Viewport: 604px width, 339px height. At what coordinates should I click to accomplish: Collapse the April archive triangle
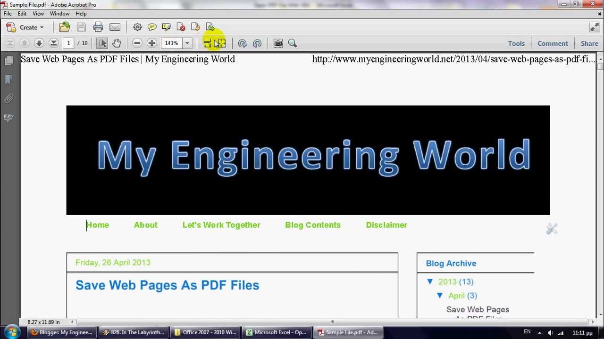[x=440, y=296]
